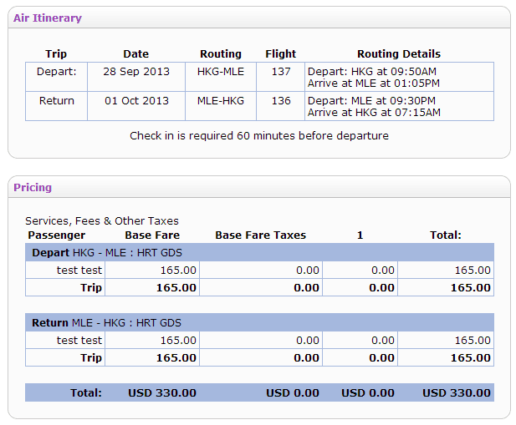
Task: Click the Air Itinerary section heading
Action: point(48,18)
